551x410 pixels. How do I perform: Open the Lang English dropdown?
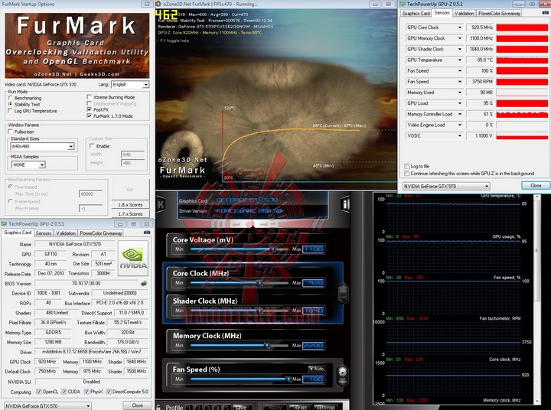coord(129,84)
